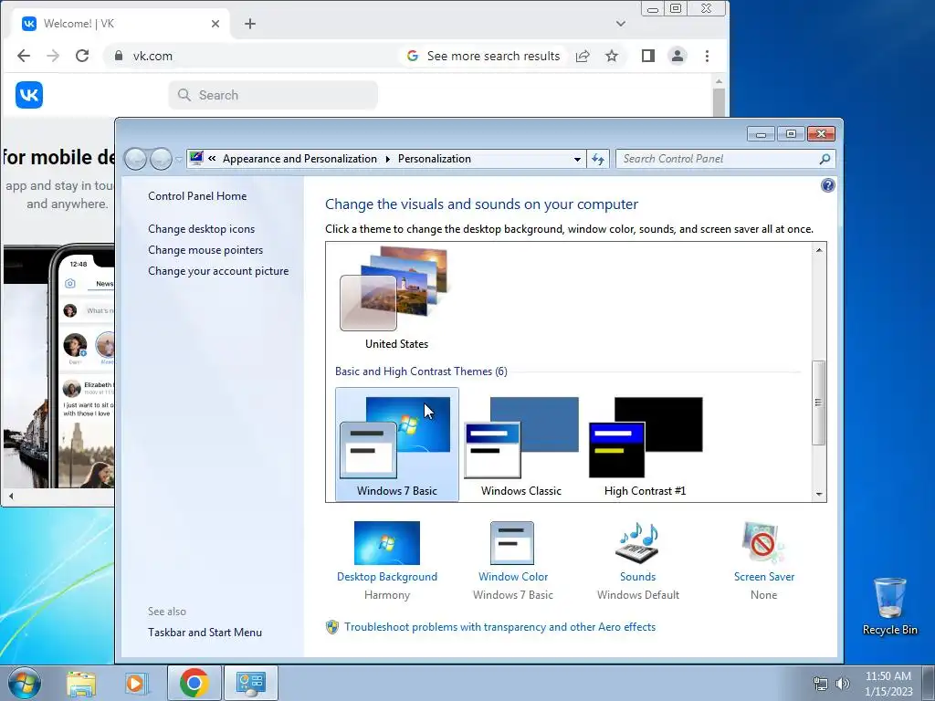The height and width of the screenshot is (701, 935).
Task: Reload the vk.com page in Chrome
Action: (82, 56)
